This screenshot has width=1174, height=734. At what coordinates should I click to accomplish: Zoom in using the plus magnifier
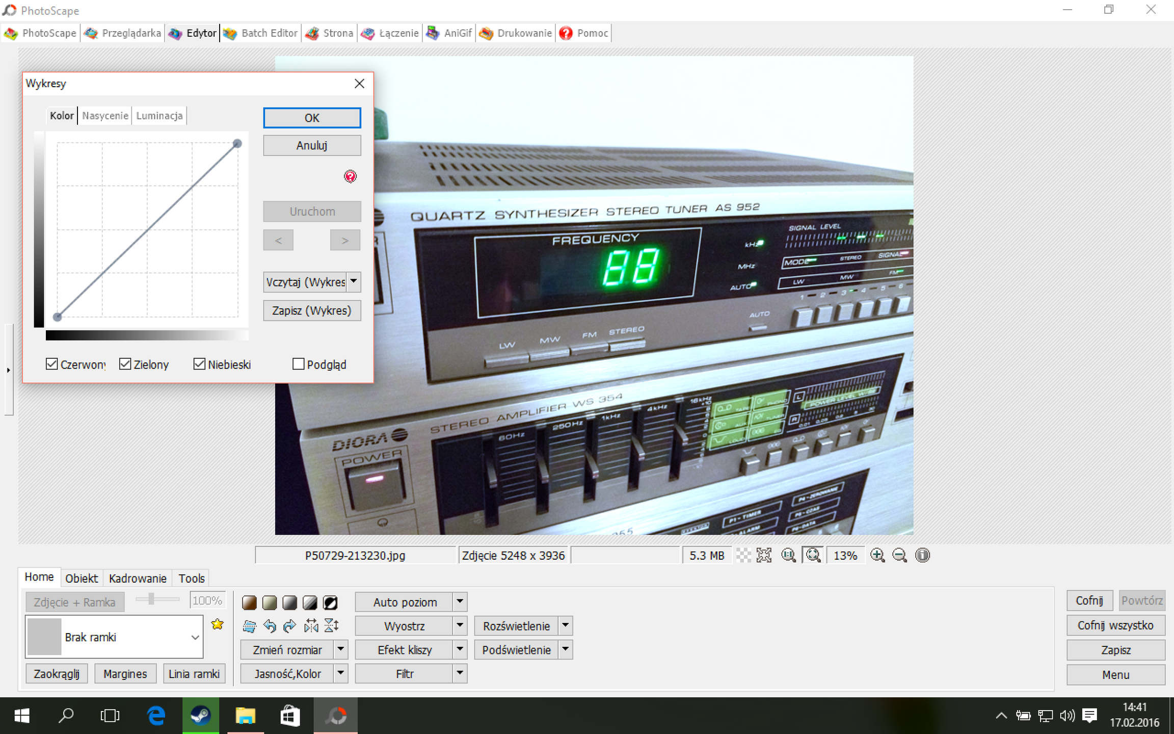[x=877, y=555]
